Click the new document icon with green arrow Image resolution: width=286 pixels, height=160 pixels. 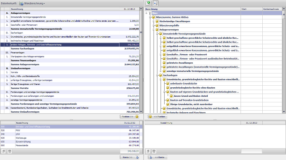148,3
